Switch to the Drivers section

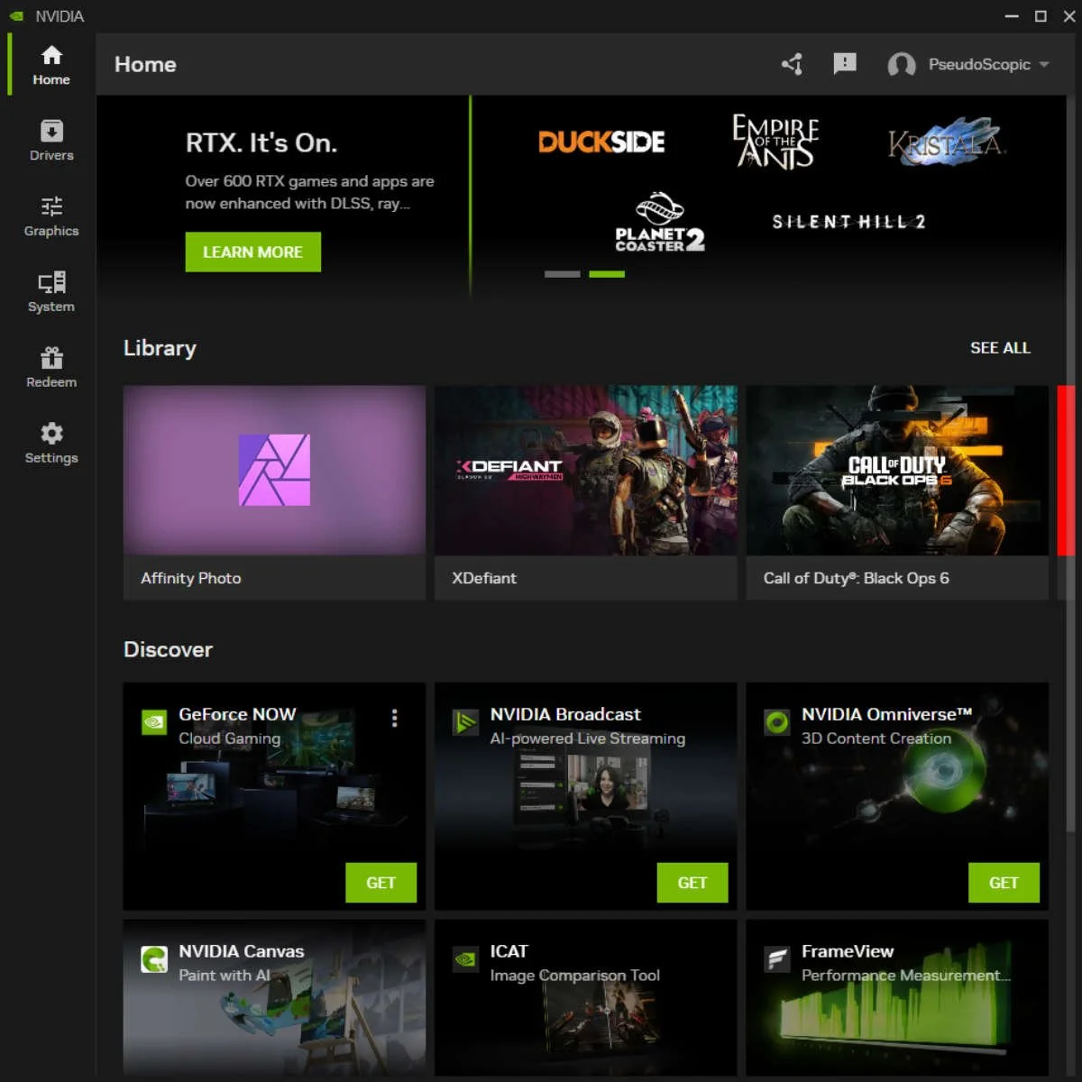pos(50,139)
